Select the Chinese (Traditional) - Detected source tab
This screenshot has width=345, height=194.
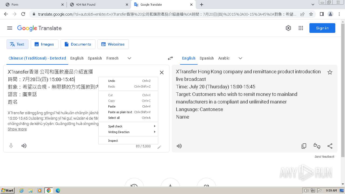pyautogui.click(x=37, y=58)
